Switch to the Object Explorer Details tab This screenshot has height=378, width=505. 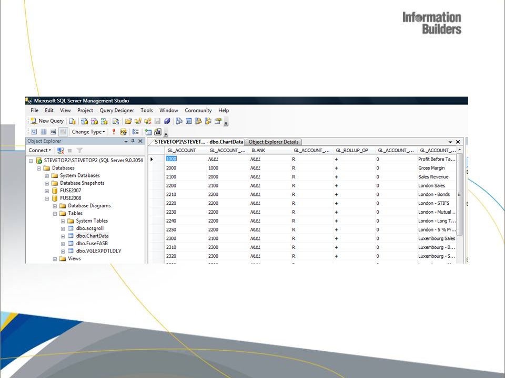pyautogui.click(x=274, y=142)
